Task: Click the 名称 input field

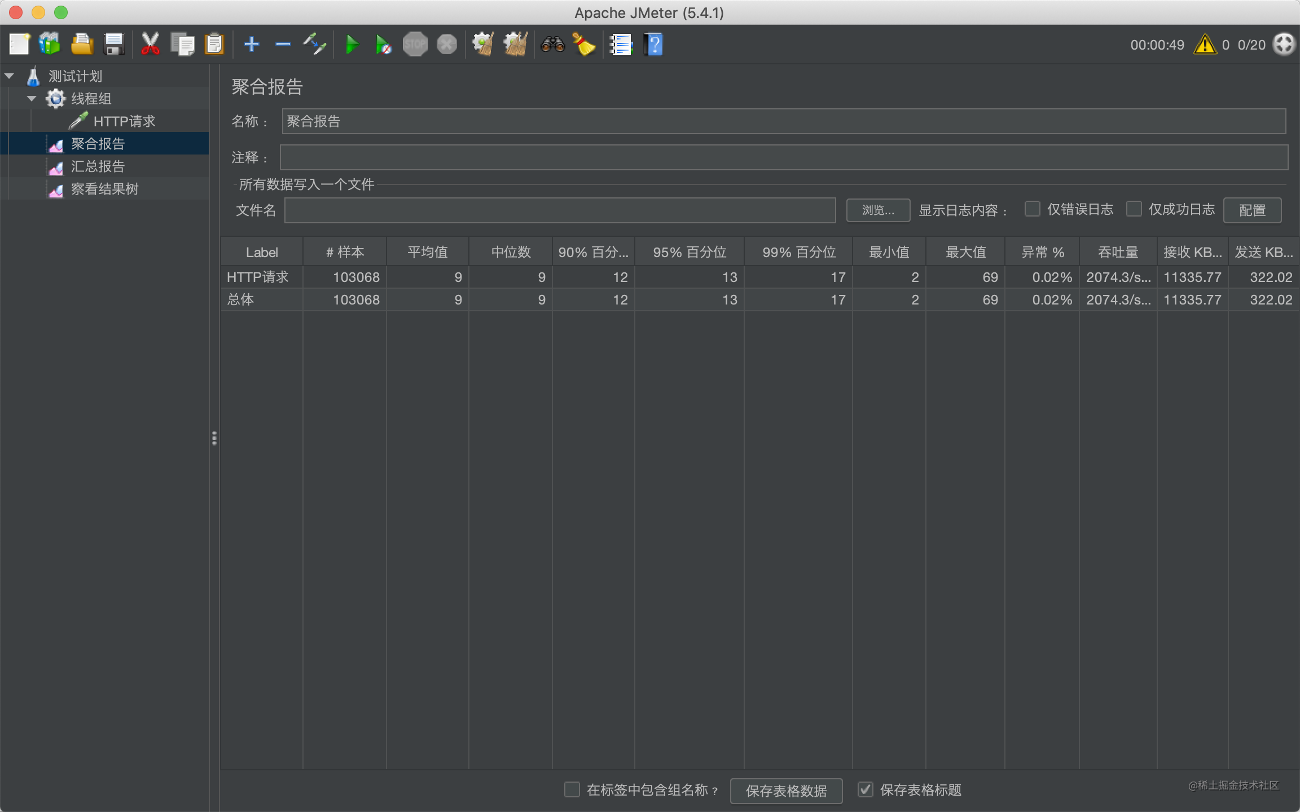Action: [784, 121]
